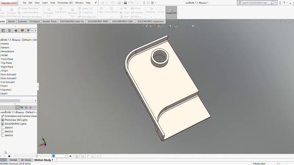Expand the Linear Pattern dropdown arrow
294x165 pixels.
(x=112, y=17)
